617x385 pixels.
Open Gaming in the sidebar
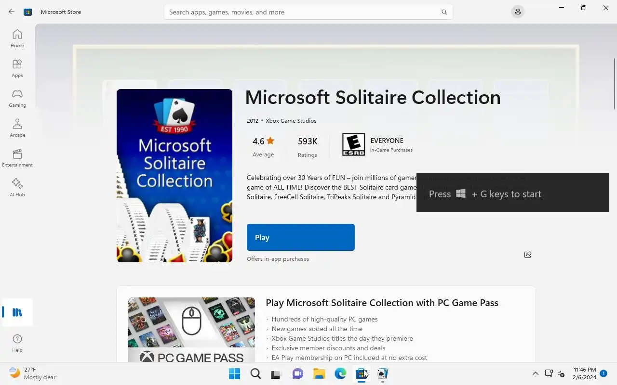coord(17,98)
